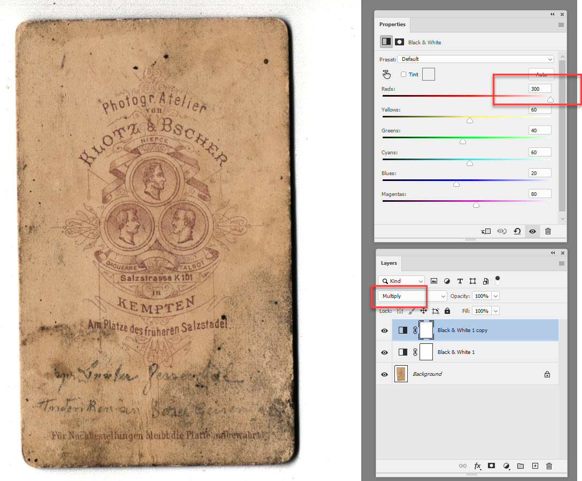
Task: Open the Preset dropdown showing Default
Action: click(x=476, y=59)
